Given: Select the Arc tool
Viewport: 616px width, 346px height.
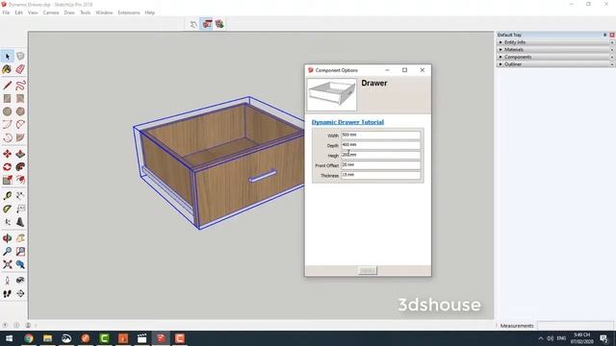Looking at the screenshot, I should 8,125.
